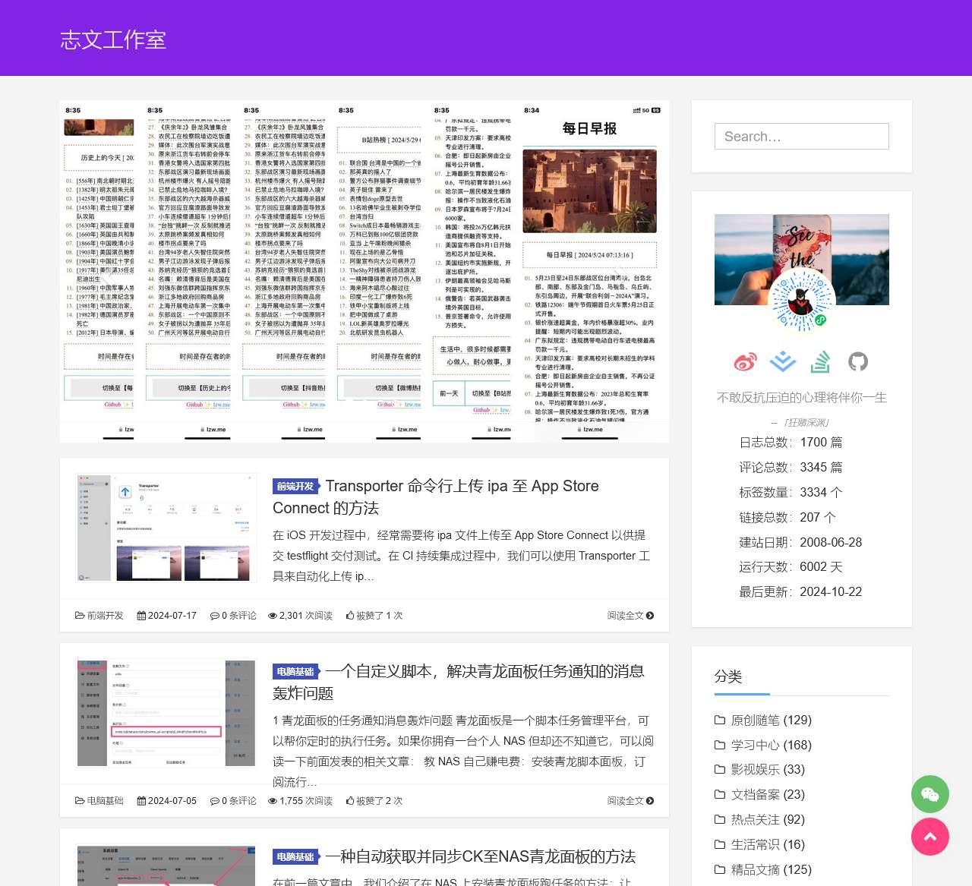Open the green Stack Overflow icon

[820, 362]
